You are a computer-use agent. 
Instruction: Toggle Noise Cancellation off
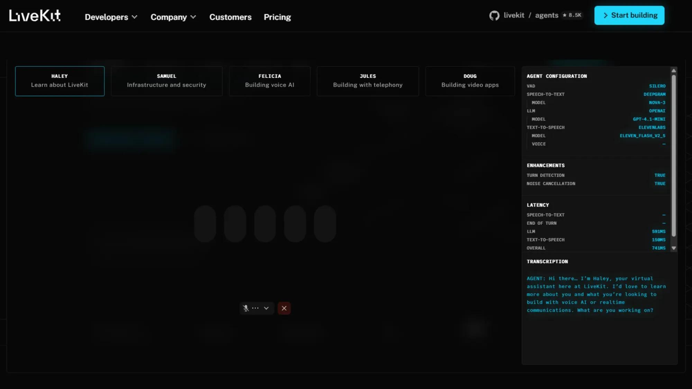659,184
